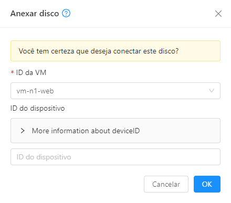Open the ID da VM dropdown

[x=115, y=91]
